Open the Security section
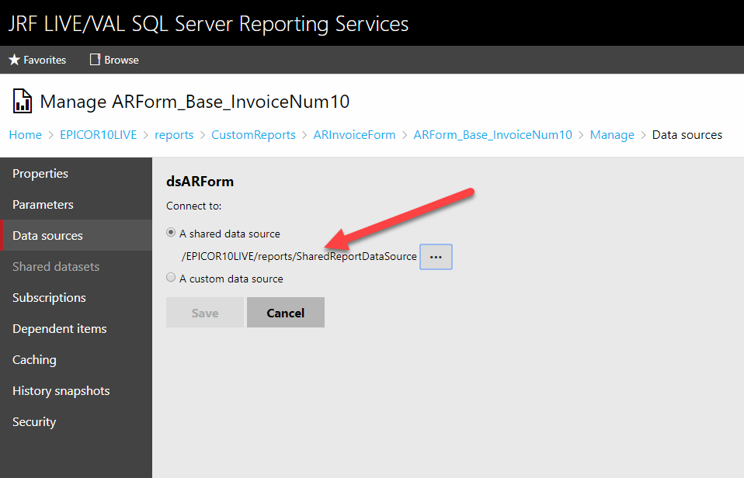This screenshot has height=478, width=744. 76,421
